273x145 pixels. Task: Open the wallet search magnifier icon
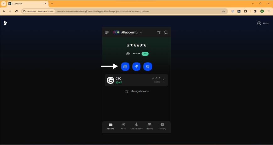pyautogui.click(x=166, y=32)
